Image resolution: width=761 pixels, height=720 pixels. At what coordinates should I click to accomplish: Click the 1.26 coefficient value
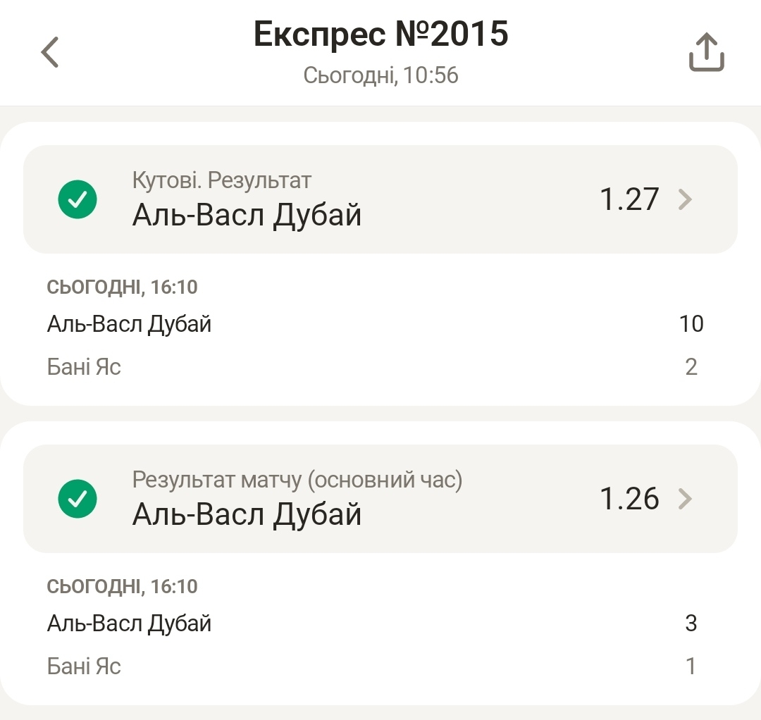pyautogui.click(x=629, y=499)
